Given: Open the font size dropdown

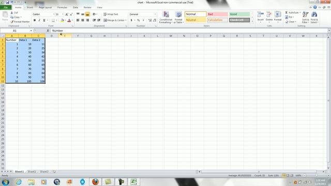Looking at the screenshot, I should click(x=63, y=14).
